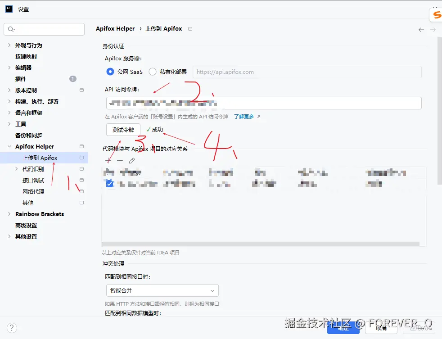
Task: Click Apifox Helper in the breadcrumb
Action: 115,29
